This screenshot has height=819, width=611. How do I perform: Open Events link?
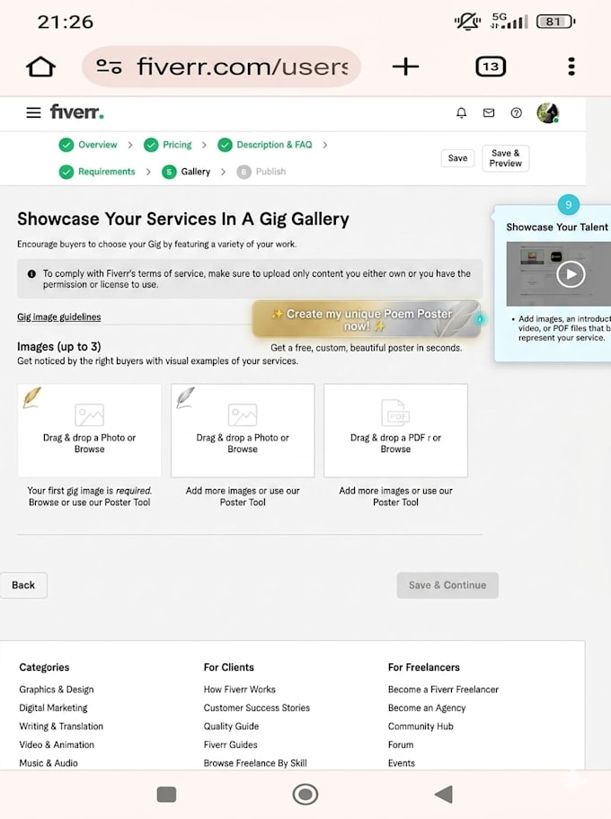(401, 763)
